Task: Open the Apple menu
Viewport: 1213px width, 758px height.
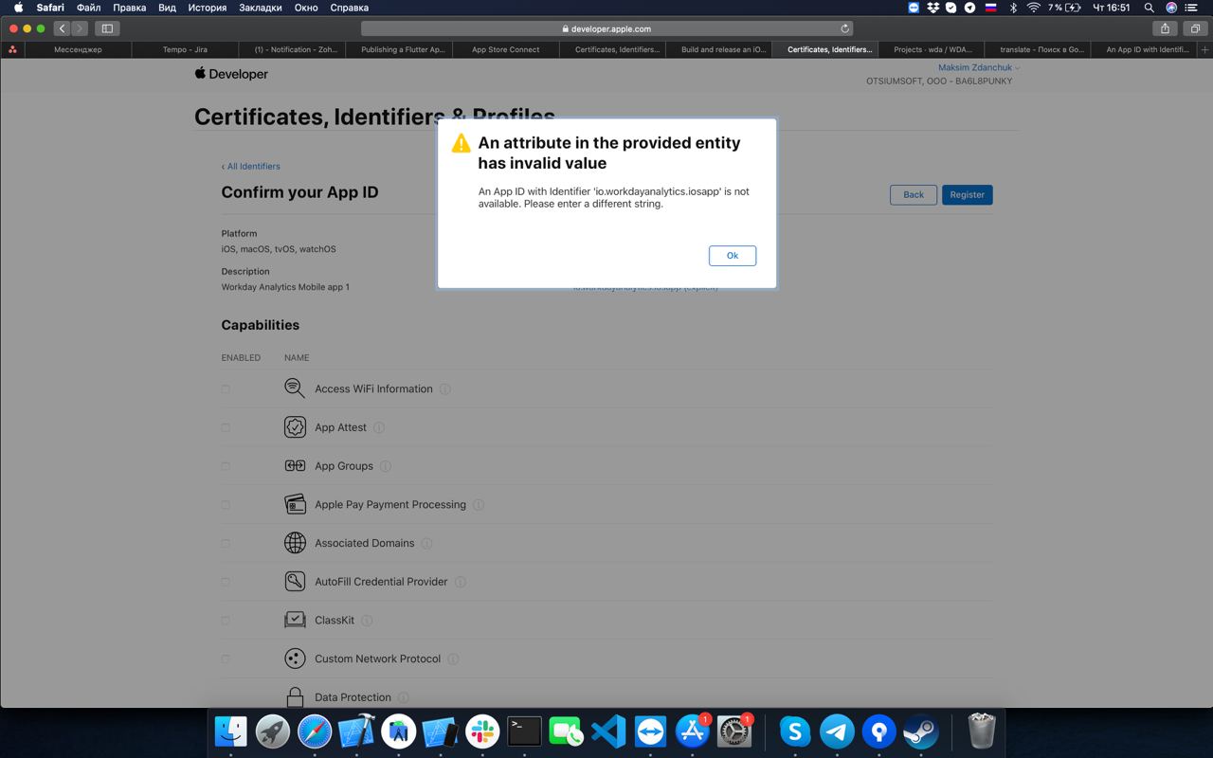Action: pos(18,8)
